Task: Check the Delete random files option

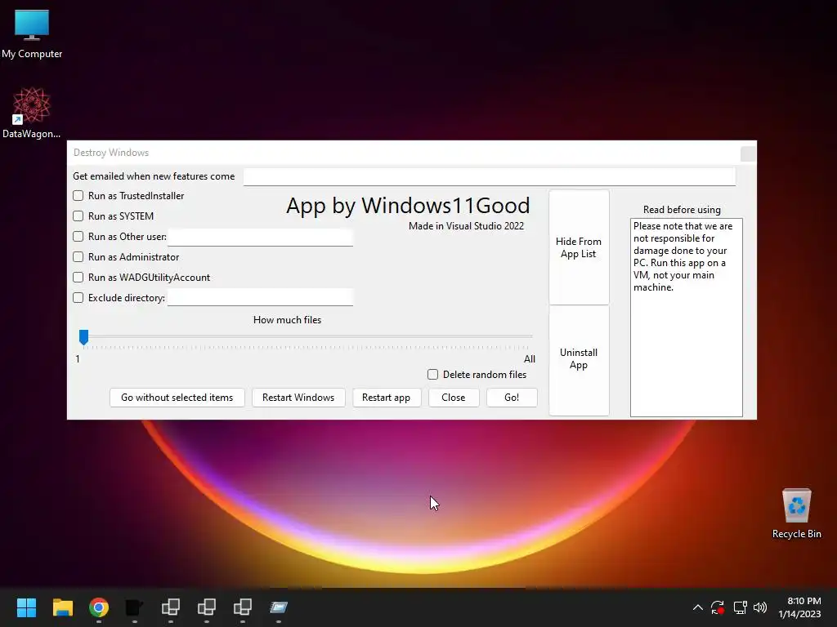Action: (x=433, y=374)
